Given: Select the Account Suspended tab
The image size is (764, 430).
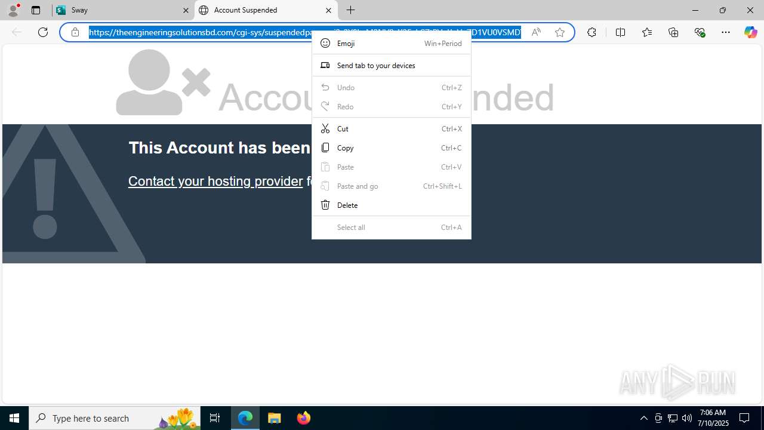Looking at the screenshot, I should [266, 10].
